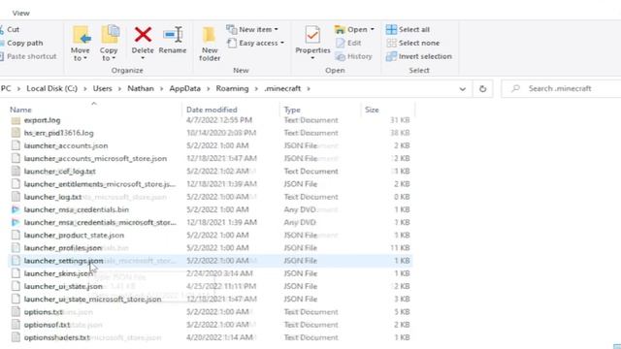This screenshot has height=349, width=621.
Task: Sort by the Size column header
Action: 372,110
